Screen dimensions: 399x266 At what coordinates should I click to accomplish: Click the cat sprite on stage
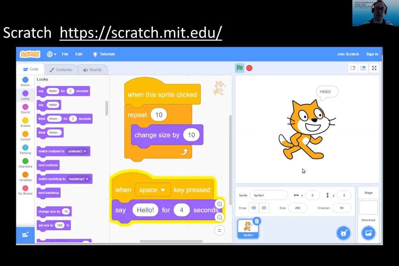pos(307,130)
